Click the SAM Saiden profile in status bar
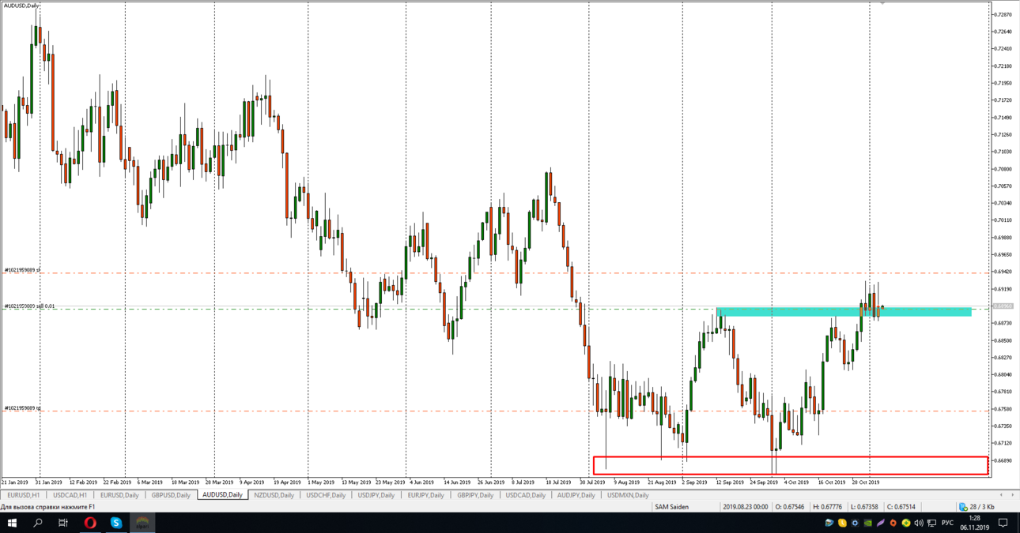The image size is (1020, 533). tap(672, 507)
